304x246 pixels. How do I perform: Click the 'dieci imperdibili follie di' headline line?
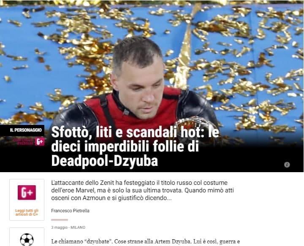125,146
